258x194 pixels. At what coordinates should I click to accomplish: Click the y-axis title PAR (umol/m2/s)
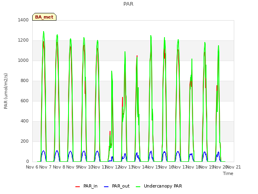6,91
